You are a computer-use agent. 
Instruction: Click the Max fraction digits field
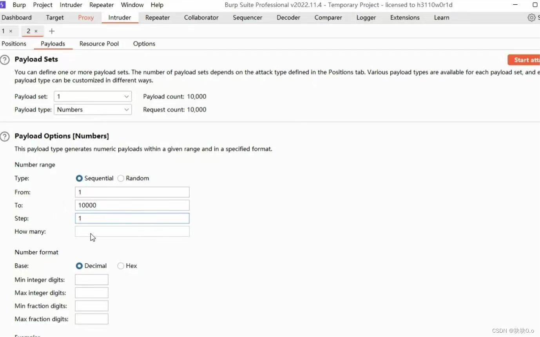pos(92,319)
